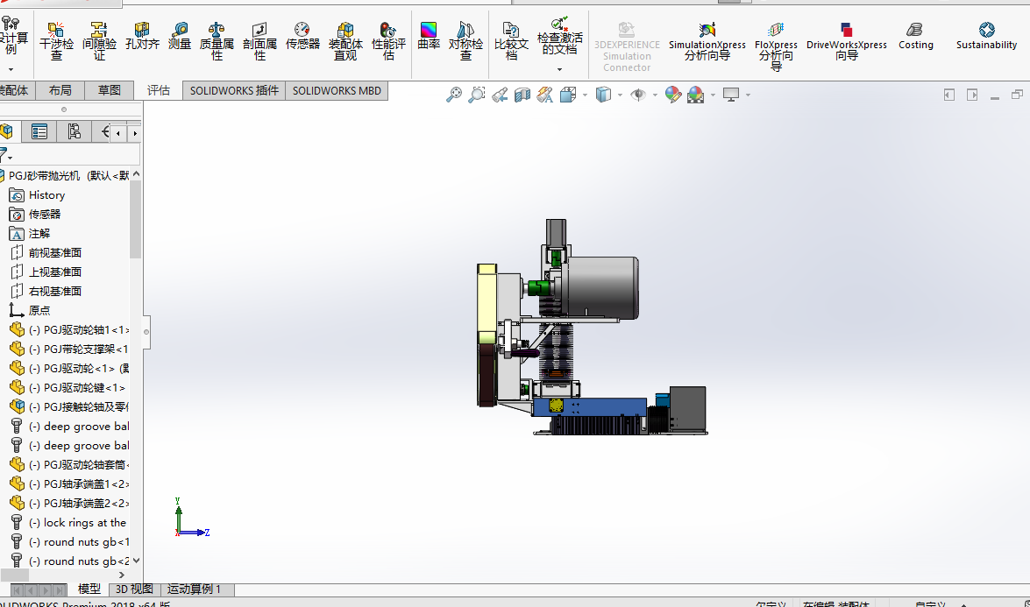Screen dimensions: 1030x607
Task: Open Assembly Visualization (装配体直观)
Action: click(x=345, y=40)
